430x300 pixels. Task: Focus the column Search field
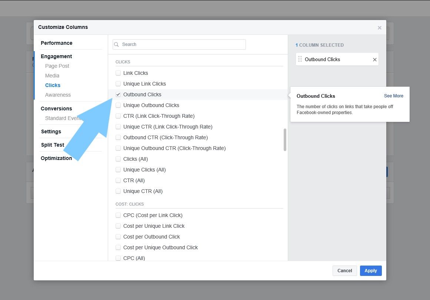point(179,44)
